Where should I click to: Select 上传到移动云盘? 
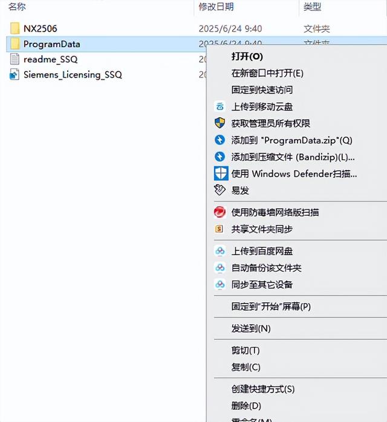click(262, 106)
